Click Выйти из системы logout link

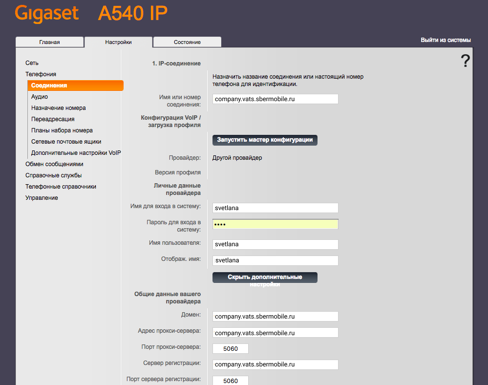click(446, 40)
